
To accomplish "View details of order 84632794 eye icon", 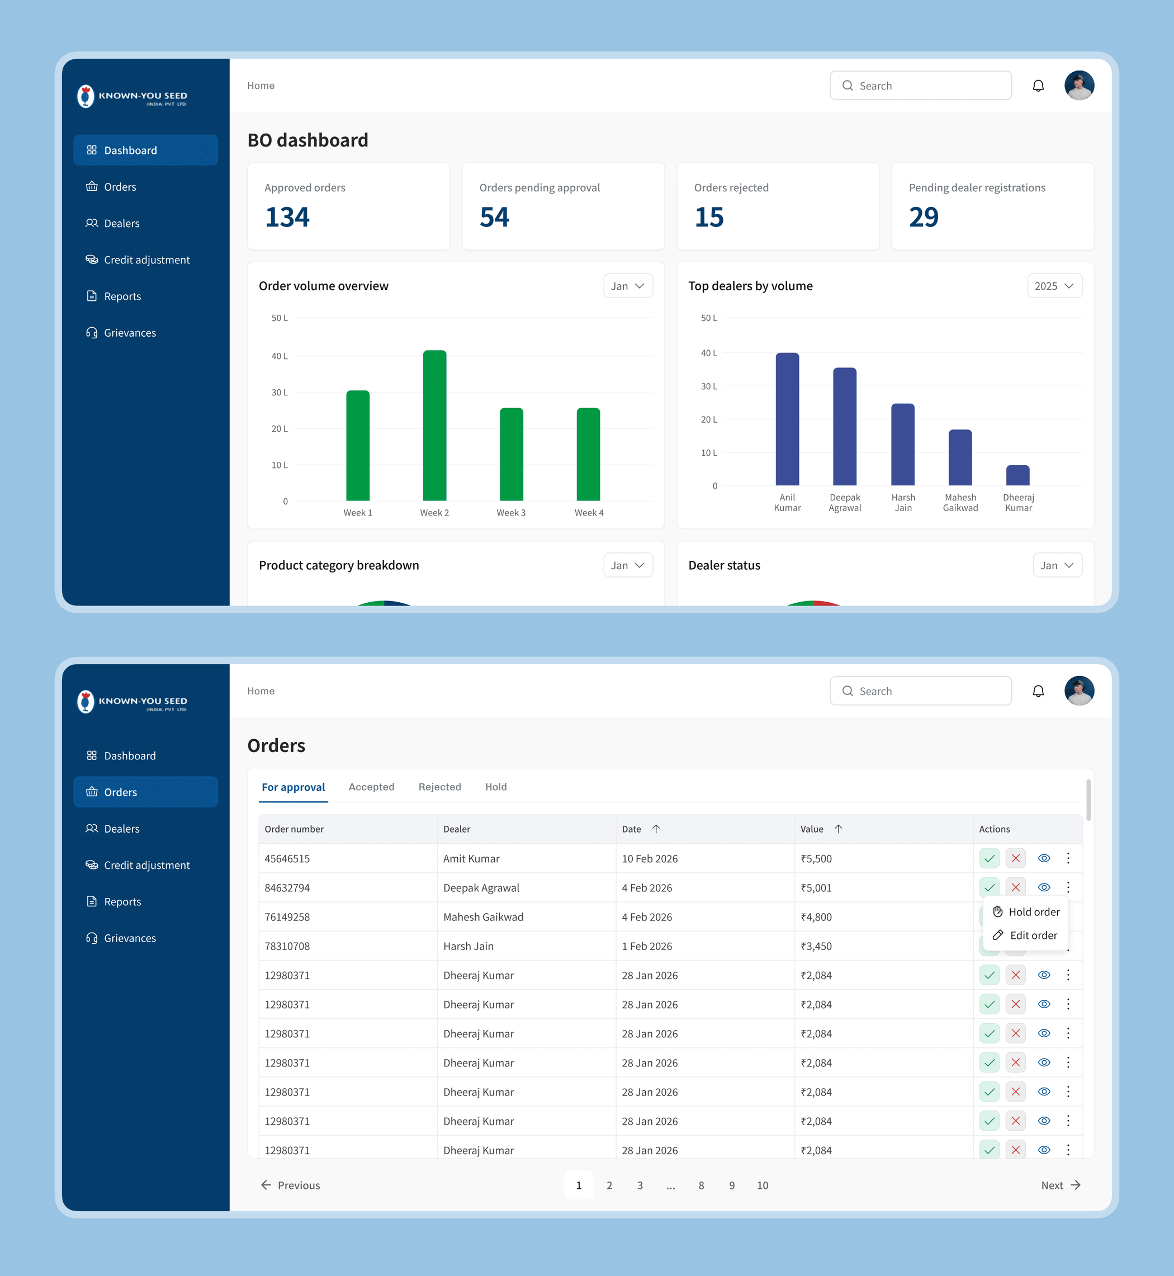I will [x=1044, y=887].
